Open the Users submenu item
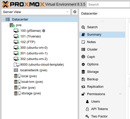Image resolution: width=130 pixels, height=119 pixels. point(102,102)
